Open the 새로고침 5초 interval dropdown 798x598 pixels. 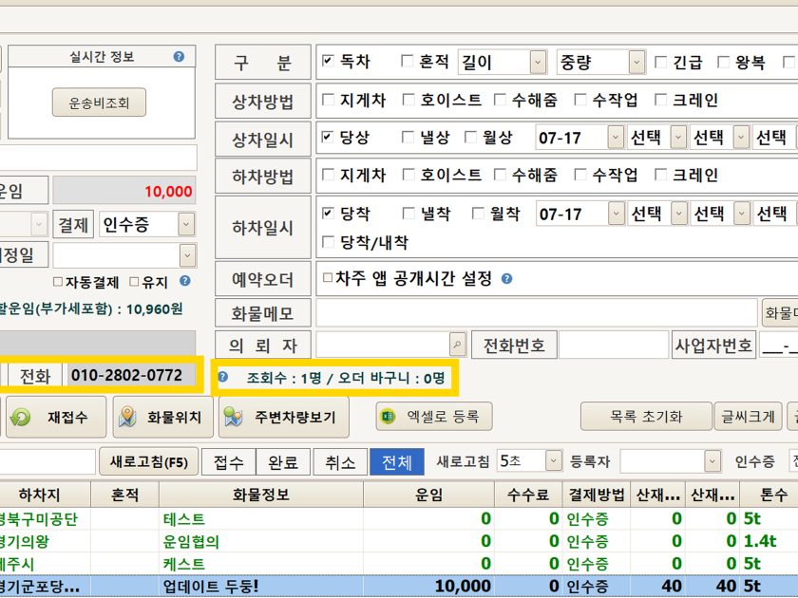pos(554,461)
